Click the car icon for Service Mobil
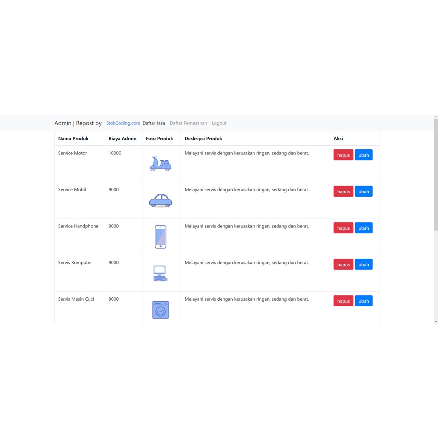 pyautogui.click(x=160, y=200)
